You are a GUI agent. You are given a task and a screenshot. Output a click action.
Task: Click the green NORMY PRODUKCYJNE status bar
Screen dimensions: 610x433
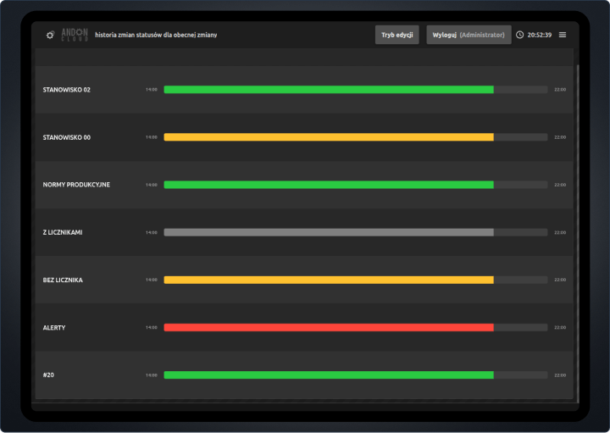(328, 184)
